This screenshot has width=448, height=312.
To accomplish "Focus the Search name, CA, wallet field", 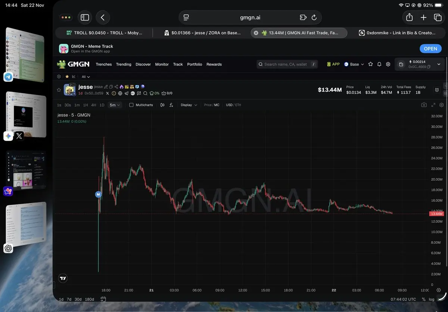I will 287,64.
